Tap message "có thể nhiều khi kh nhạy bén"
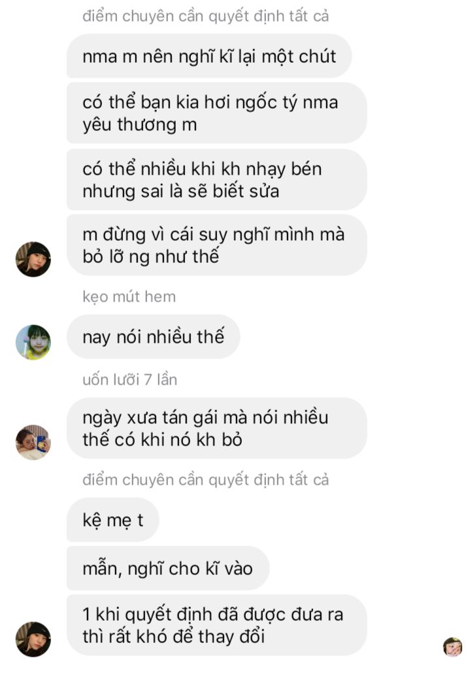The width and height of the screenshot is (466, 677). coord(216,180)
